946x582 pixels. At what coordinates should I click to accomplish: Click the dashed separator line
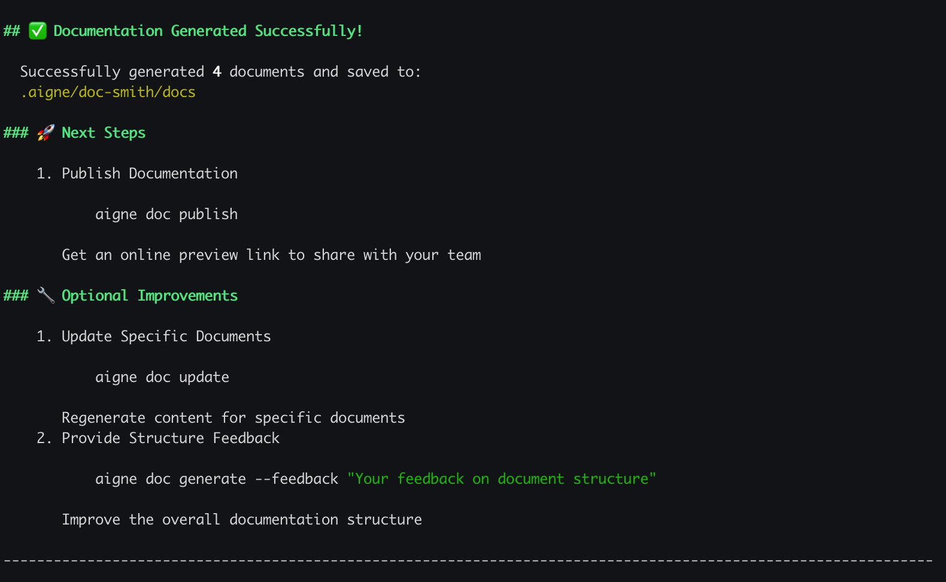point(468,561)
